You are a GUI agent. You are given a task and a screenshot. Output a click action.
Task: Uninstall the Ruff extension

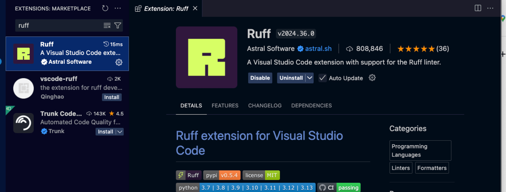[x=291, y=78]
